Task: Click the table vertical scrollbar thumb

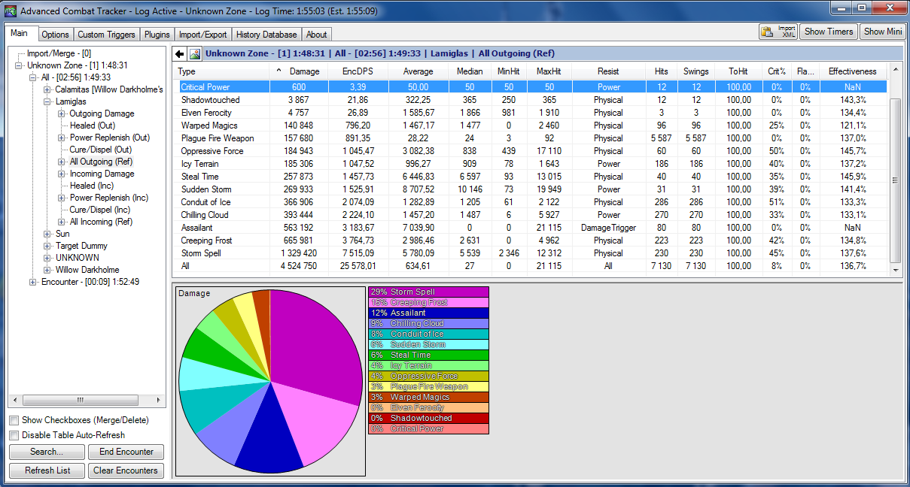Action: [896, 181]
